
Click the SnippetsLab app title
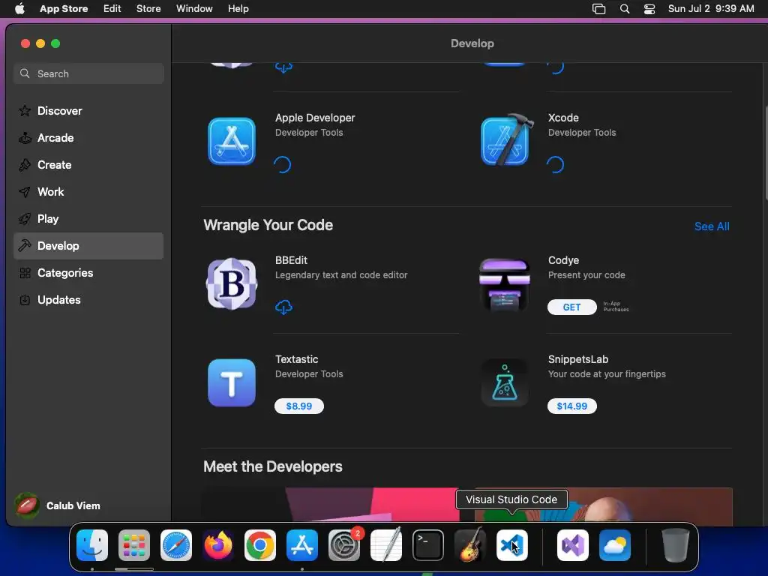(x=578, y=359)
